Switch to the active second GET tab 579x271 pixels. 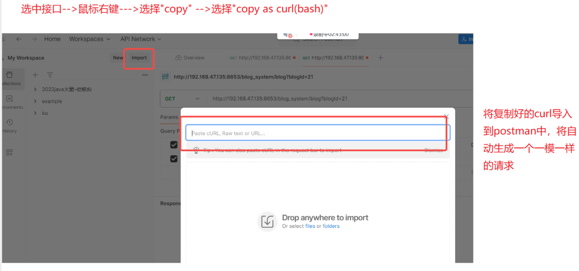click(335, 58)
